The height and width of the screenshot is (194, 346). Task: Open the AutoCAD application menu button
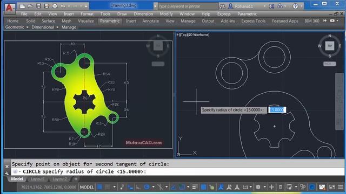point(10,8)
